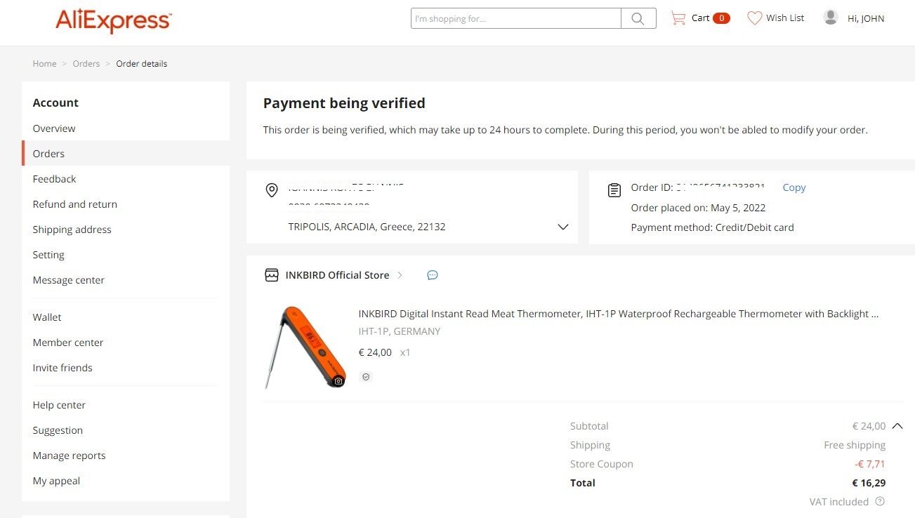Click the search magnifier icon
Viewport: 915px width, 518px height.
638,19
